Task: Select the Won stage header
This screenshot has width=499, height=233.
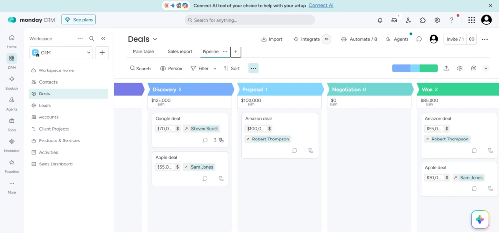Action: [458, 90]
